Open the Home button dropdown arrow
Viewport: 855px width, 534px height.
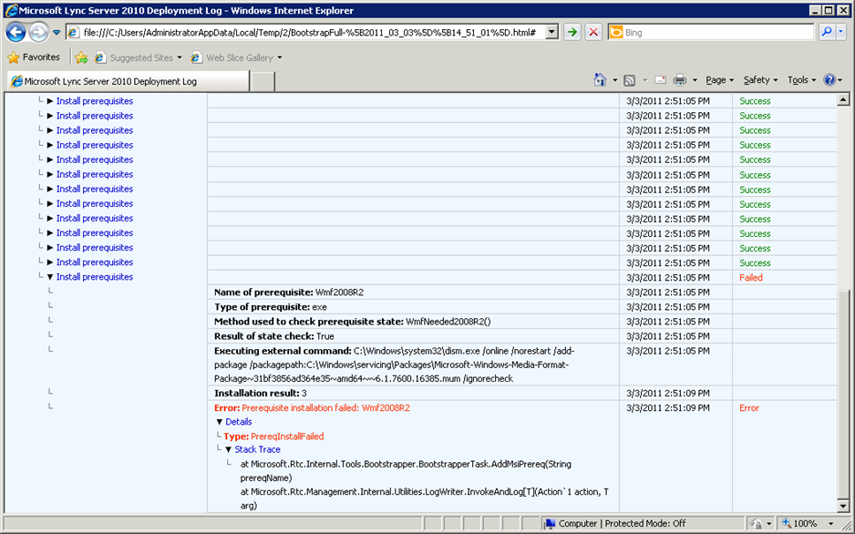[x=615, y=80]
